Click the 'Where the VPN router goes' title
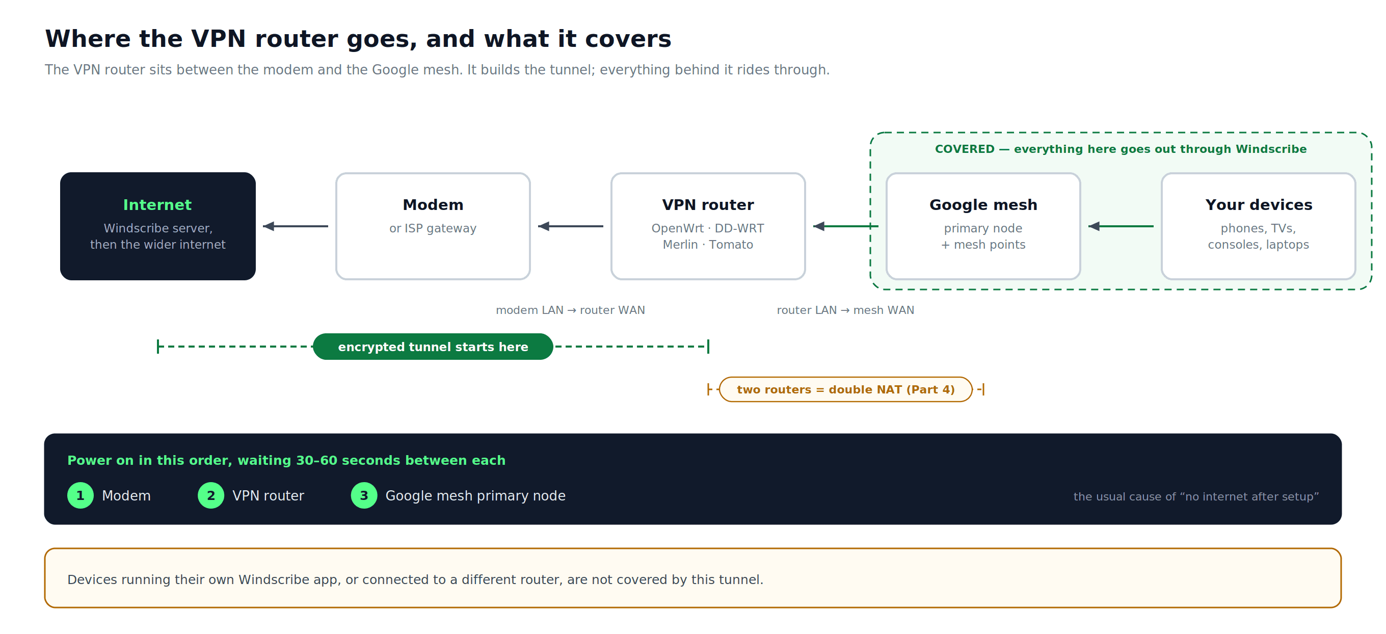 coord(358,39)
